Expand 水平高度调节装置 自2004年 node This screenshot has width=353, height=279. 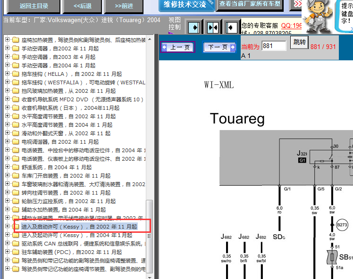coord(7,124)
